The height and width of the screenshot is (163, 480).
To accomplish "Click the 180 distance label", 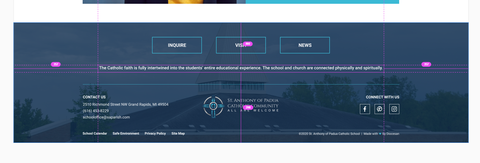I will point(248,44).
